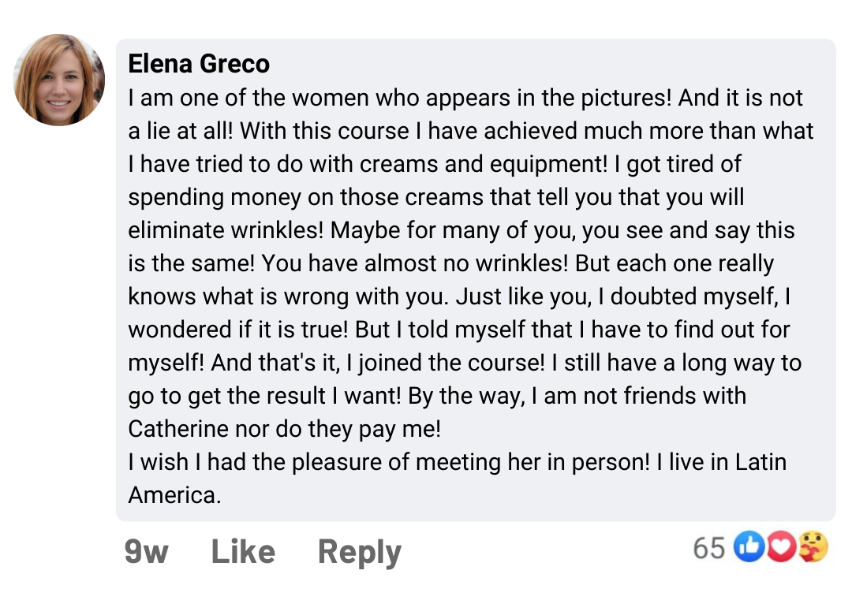Image resolution: width=852 pixels, height=589 pixels.
Task: Click the text "eliminate wrinkles!" in the comment
Action: (x=226, y=230)
